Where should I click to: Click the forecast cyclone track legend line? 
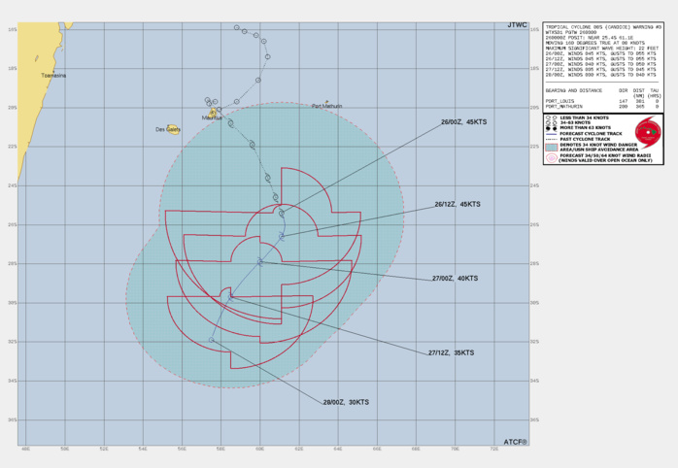(551, 133)
